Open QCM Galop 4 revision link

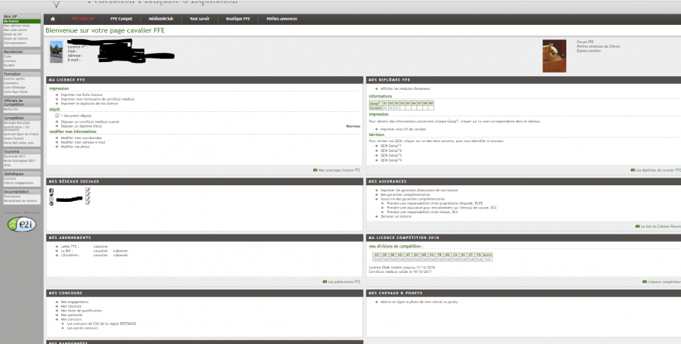(391, 160)
